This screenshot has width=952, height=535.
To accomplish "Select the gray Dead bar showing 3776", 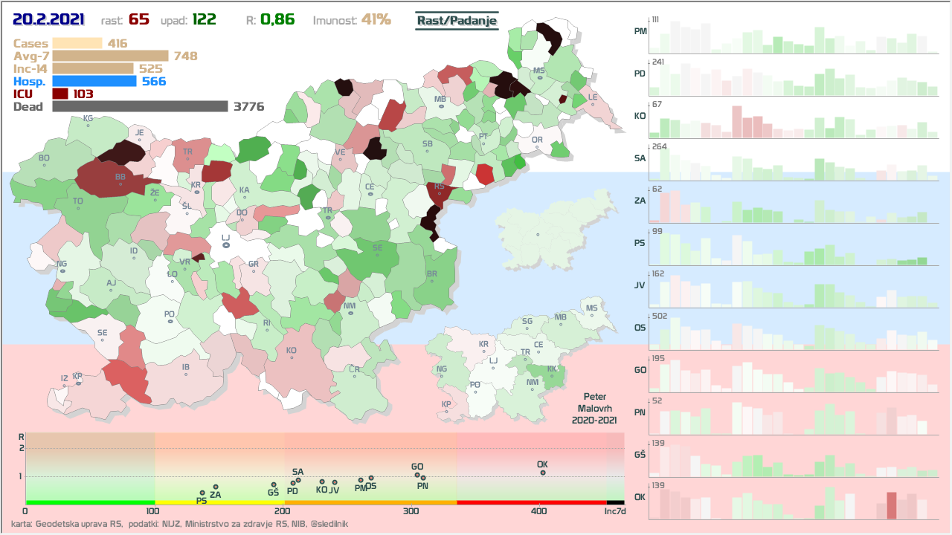I will point(140,107).
